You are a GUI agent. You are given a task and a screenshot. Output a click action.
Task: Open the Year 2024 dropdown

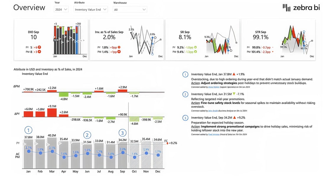(x=61, y=9)
